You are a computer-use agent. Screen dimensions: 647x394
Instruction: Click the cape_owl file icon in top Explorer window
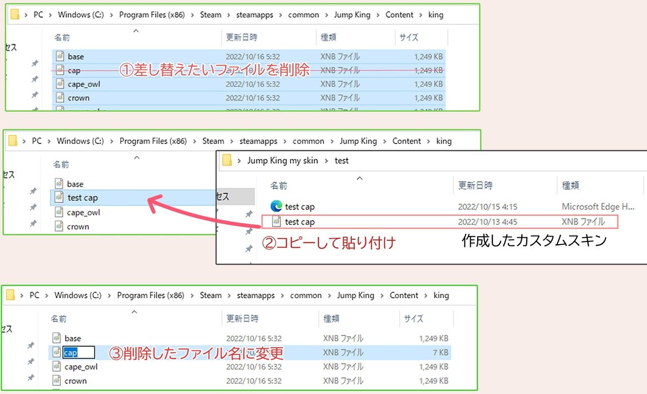(59, 84)
